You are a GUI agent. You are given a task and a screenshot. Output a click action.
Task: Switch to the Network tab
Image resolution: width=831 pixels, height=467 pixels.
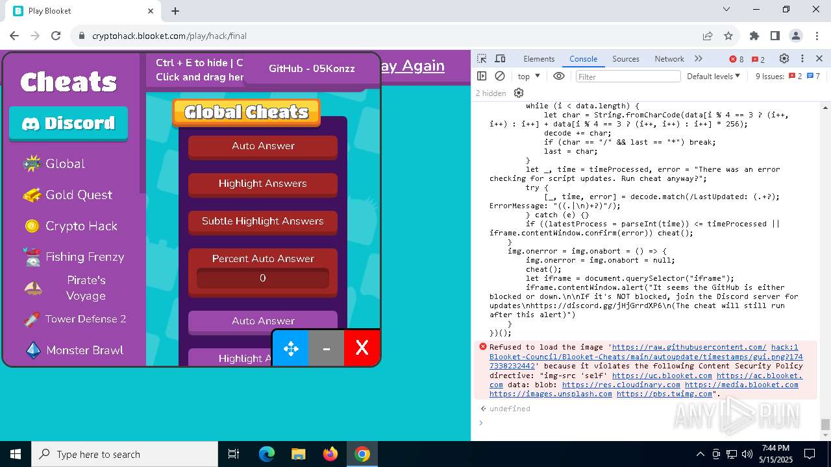[x=669, y=58]
